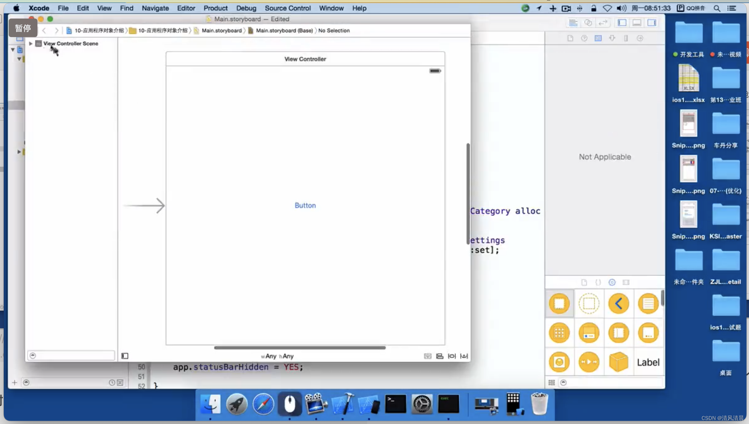Click the Button element in storyboard
Viewport: 749px width, 424px height.
pyautogui.click(x=305, y=205)
